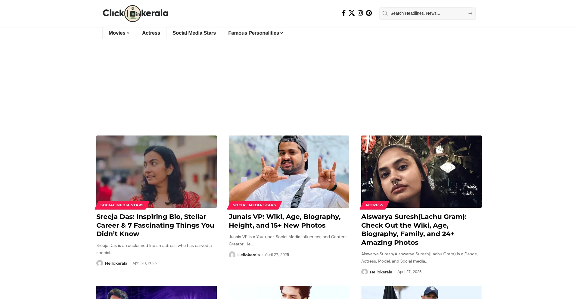Viewport: 578px width, 299px height.
Task: Click Hellokerala avatar under Junais VP article
Action: [232, 255]
